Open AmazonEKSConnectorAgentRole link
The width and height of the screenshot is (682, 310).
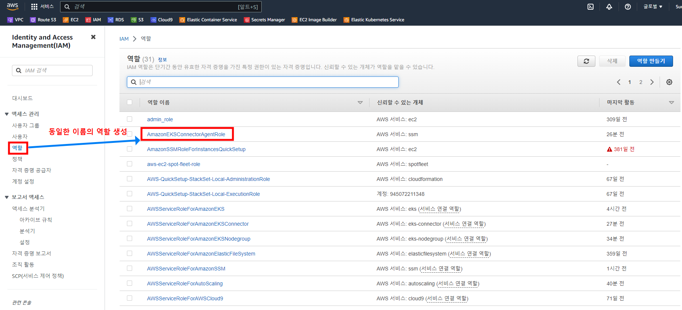tap(186, 134)
